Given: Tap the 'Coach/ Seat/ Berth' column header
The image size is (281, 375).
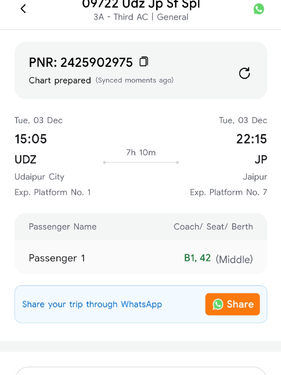Looking at the screenshot, I should pos(213,227).
